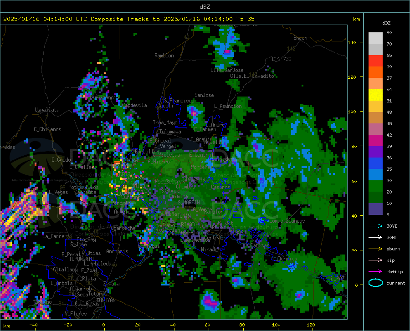Screen dimensions: 410x331
Task: Click the 'Tres_Mayo' map label
Action: click(x=165, y=122)
